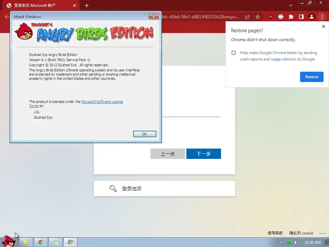Select the Microsoft account login tab
Screen dimensions: 329x247
pos(41,5)
